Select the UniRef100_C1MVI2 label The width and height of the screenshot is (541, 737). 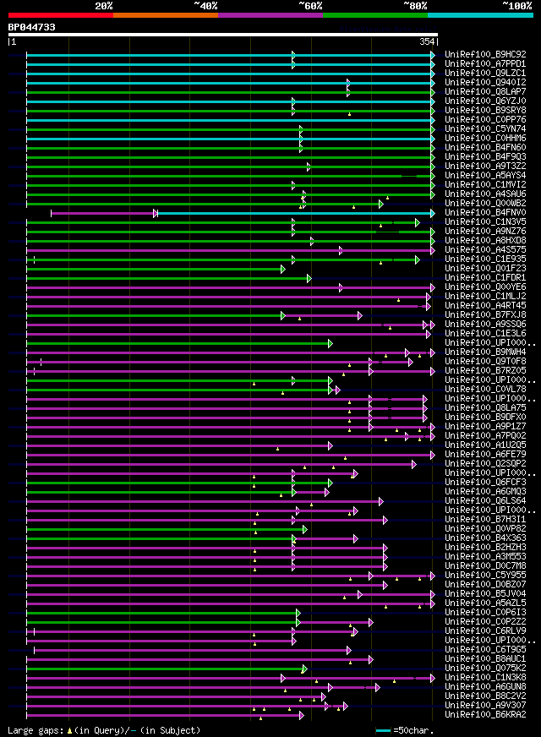click(x=485, y=185)
